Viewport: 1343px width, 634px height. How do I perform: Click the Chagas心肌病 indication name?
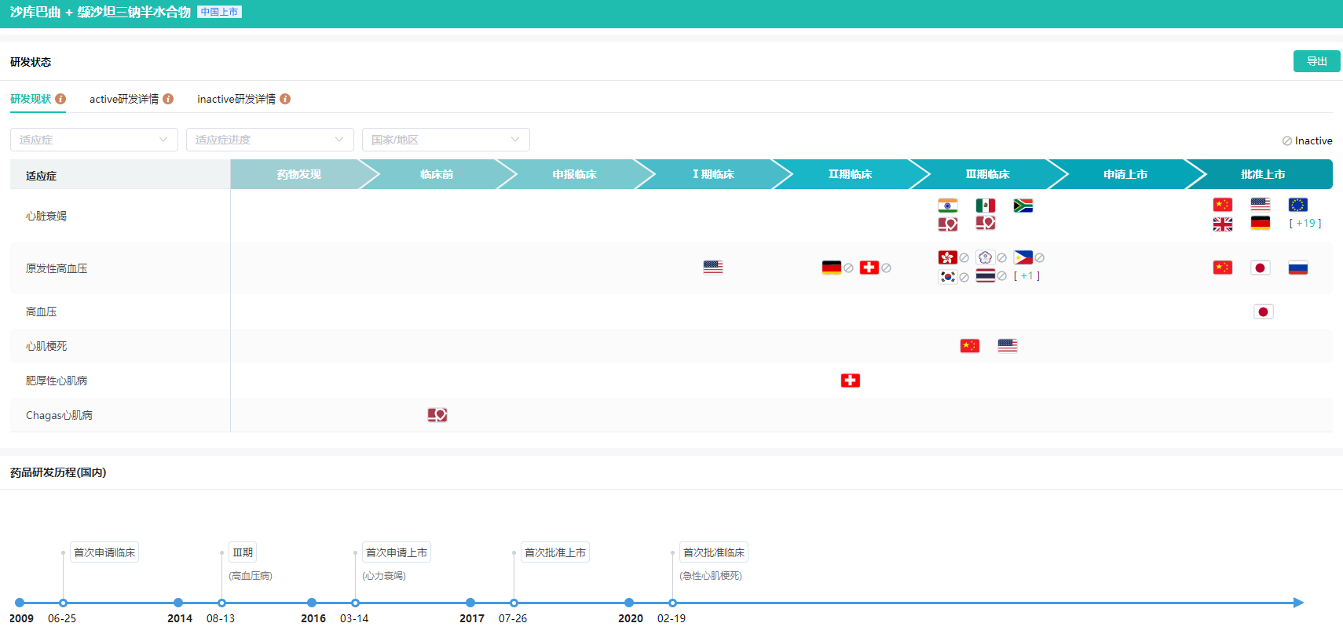pos(59,415)
